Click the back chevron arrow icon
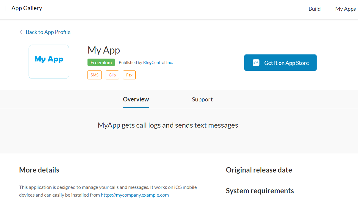Screen dimensions: 358x207 21,32
